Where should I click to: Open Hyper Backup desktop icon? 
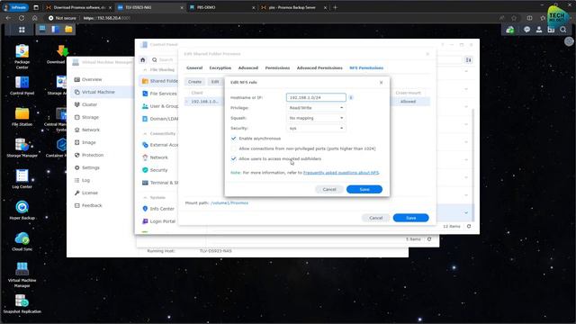coord(22,210)
